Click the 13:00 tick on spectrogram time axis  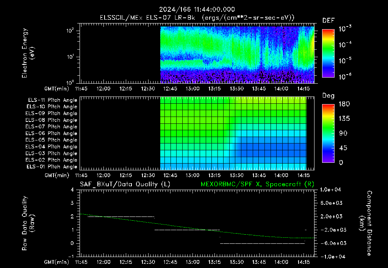[x=192, y=89]
